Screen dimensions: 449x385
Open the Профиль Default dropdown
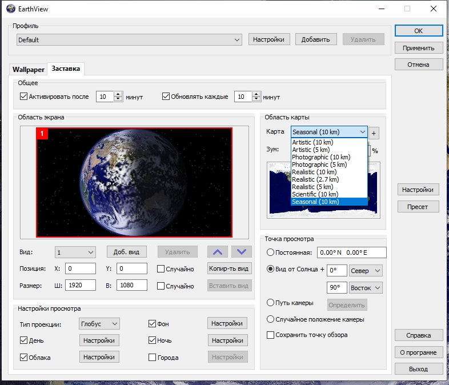(x=129, y=40)
